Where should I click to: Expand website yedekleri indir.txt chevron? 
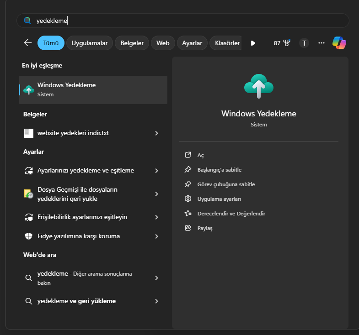(x=156, y=133)
